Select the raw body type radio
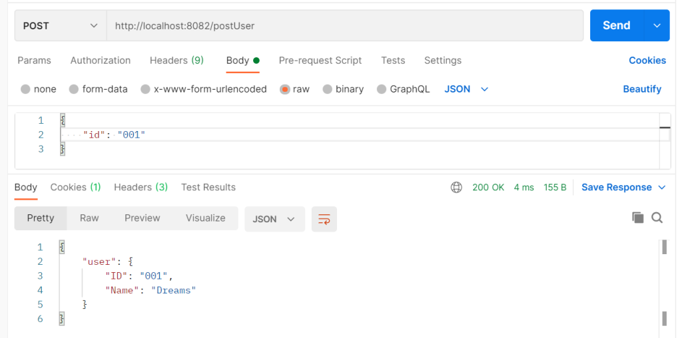 tap(285, 89)
